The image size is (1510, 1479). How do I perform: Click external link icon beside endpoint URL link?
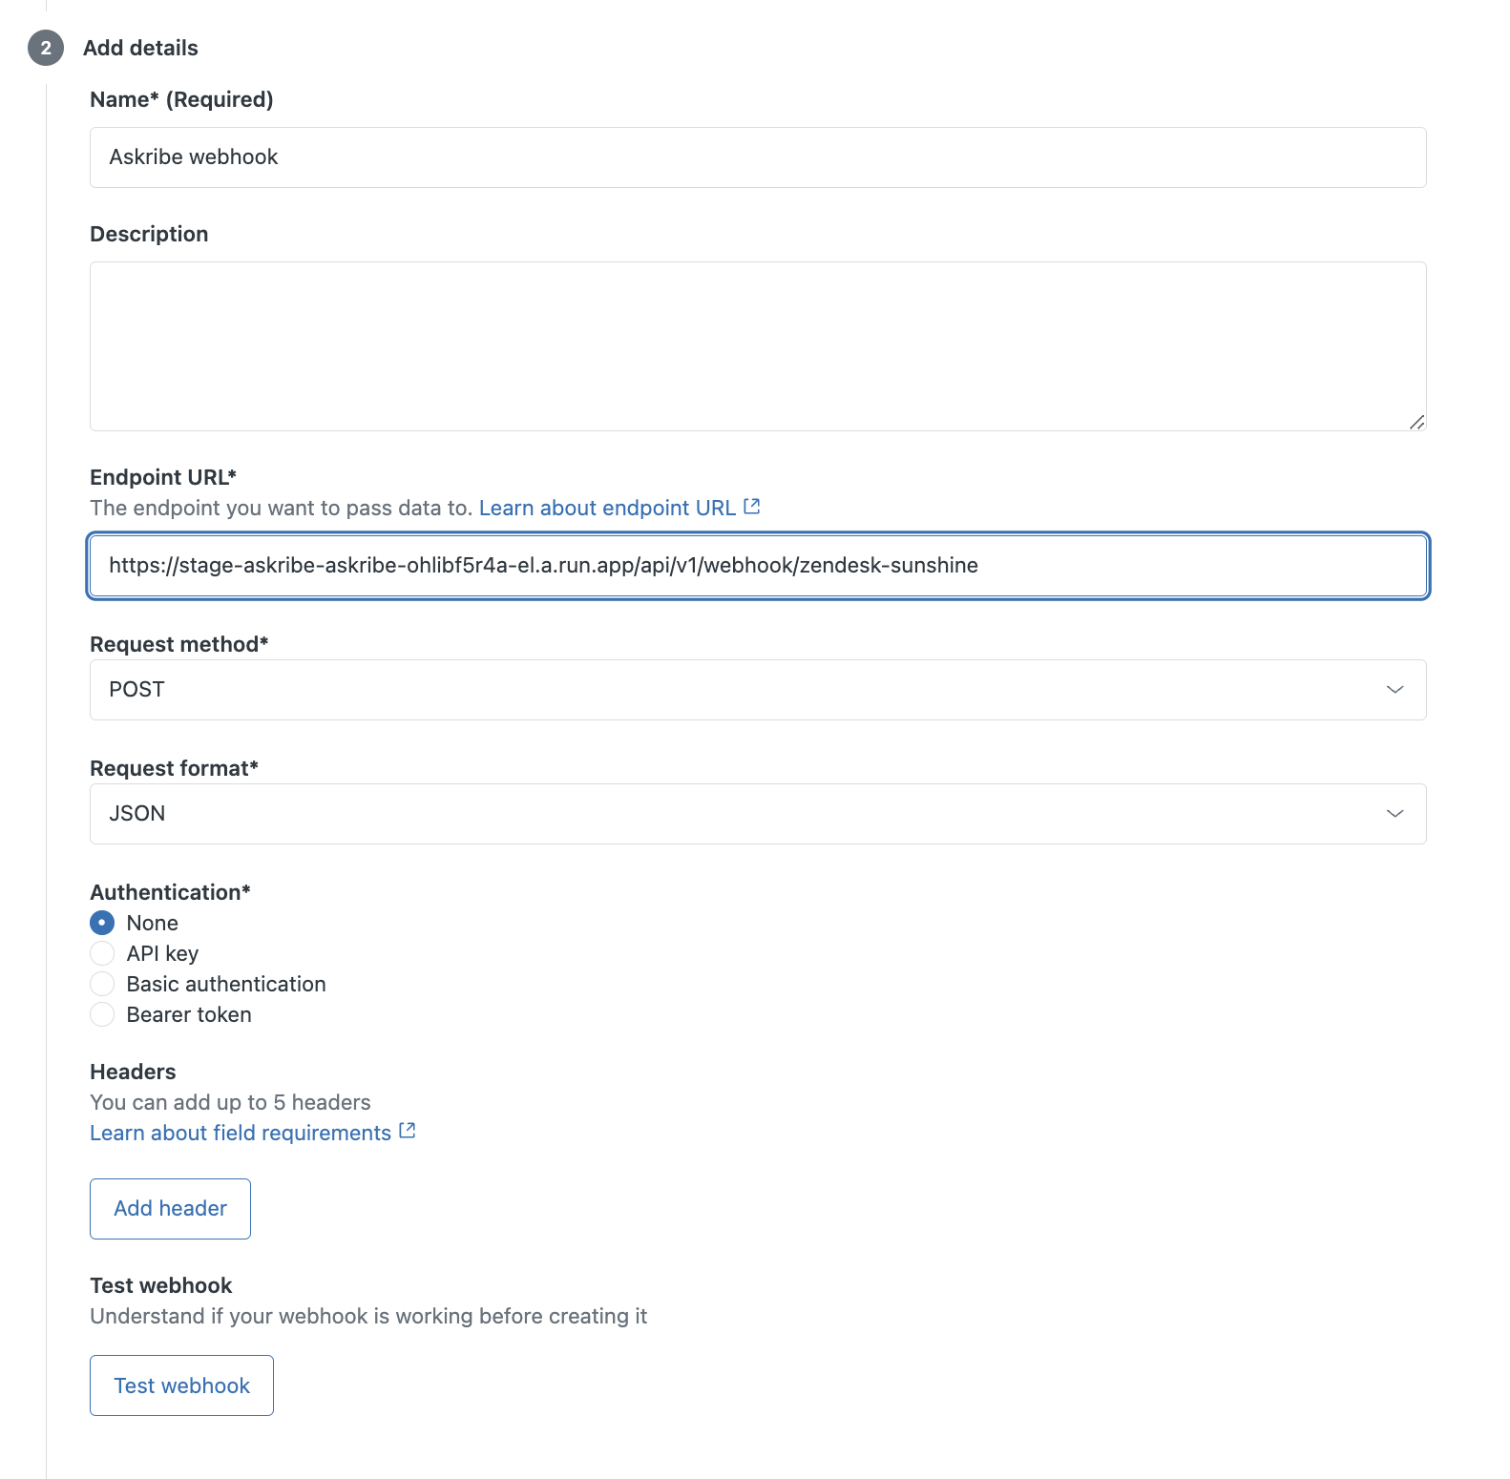tap(752, 507)
